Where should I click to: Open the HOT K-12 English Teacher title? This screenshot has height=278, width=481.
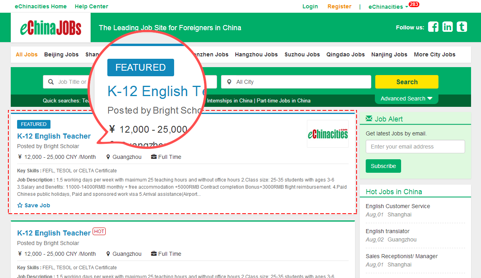tap(54, 233)
